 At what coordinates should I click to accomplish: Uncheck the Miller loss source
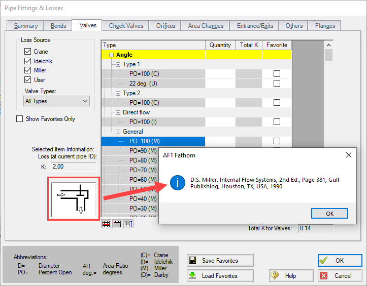tap(27, 70)
